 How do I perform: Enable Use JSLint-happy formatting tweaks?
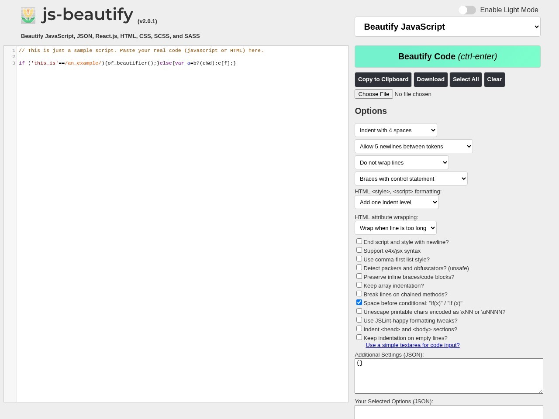[359, 320]
